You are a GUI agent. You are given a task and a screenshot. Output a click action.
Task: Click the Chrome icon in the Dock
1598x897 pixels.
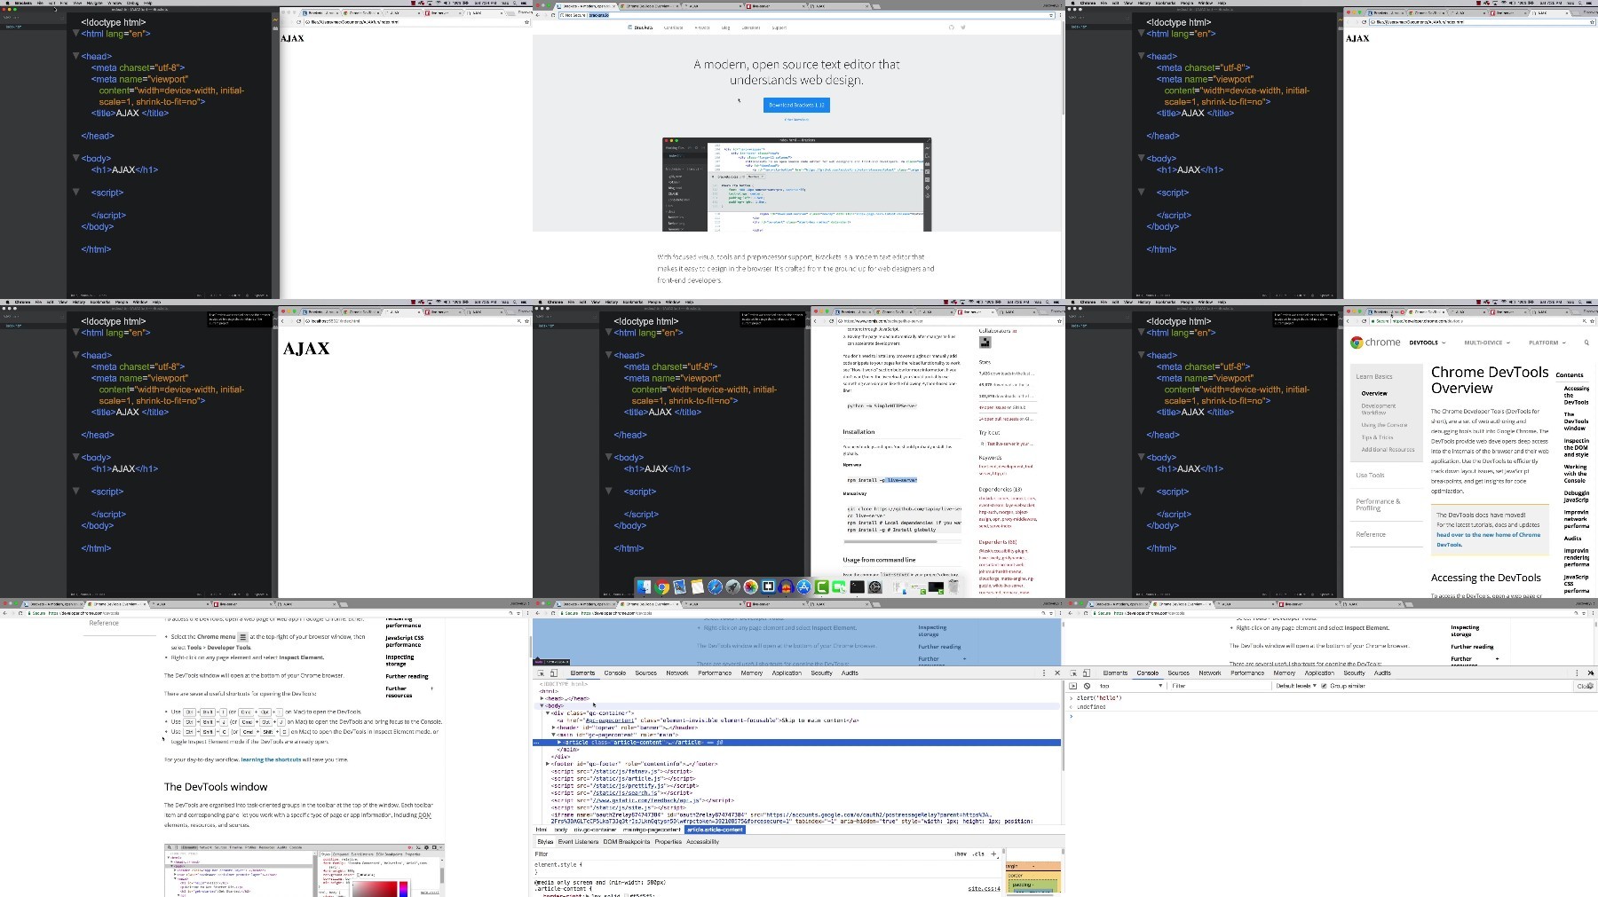pos(662,586)
